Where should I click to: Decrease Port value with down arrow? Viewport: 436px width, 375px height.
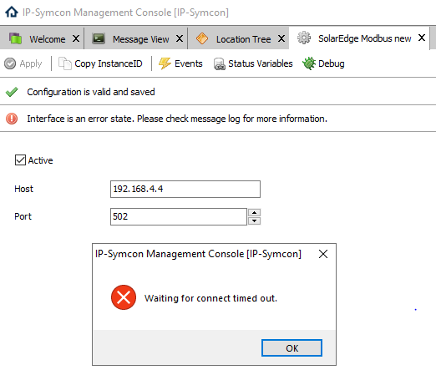254,221
